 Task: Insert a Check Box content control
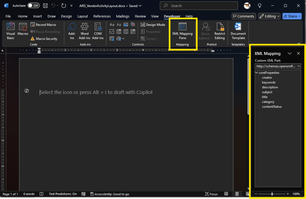coord(112,31)
